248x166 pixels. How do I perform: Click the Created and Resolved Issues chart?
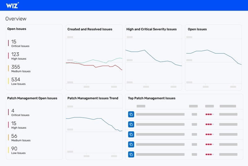click(94, 61)
